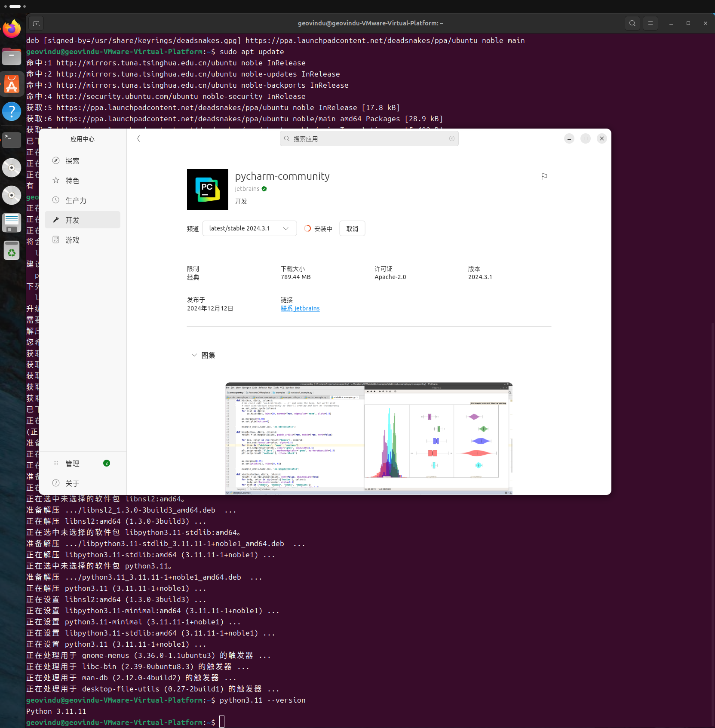Click the installing progress spinner
Screen dimensions: 715x728
pyautogui.click(x=307, y=228)
